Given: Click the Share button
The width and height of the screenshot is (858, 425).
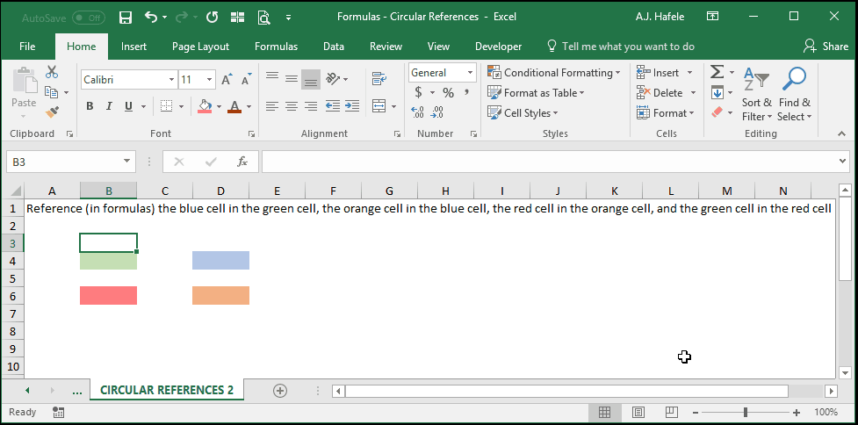Looking at the screenshot, I should pos(826,47).
